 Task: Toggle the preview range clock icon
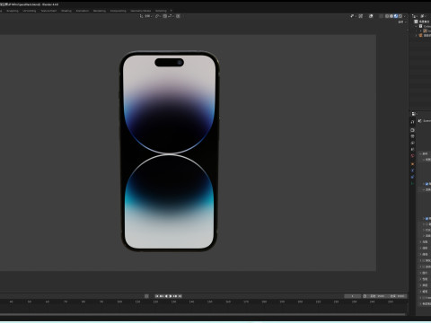coord(365,296)
